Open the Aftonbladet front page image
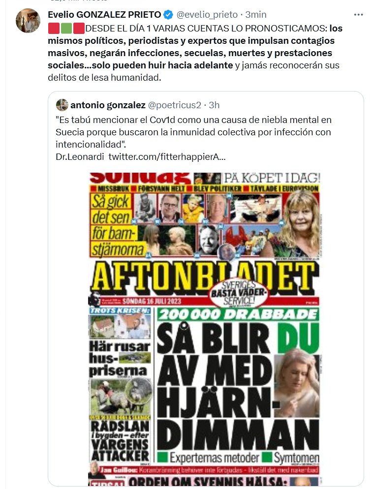372x489 pixels. coord(205,329)
